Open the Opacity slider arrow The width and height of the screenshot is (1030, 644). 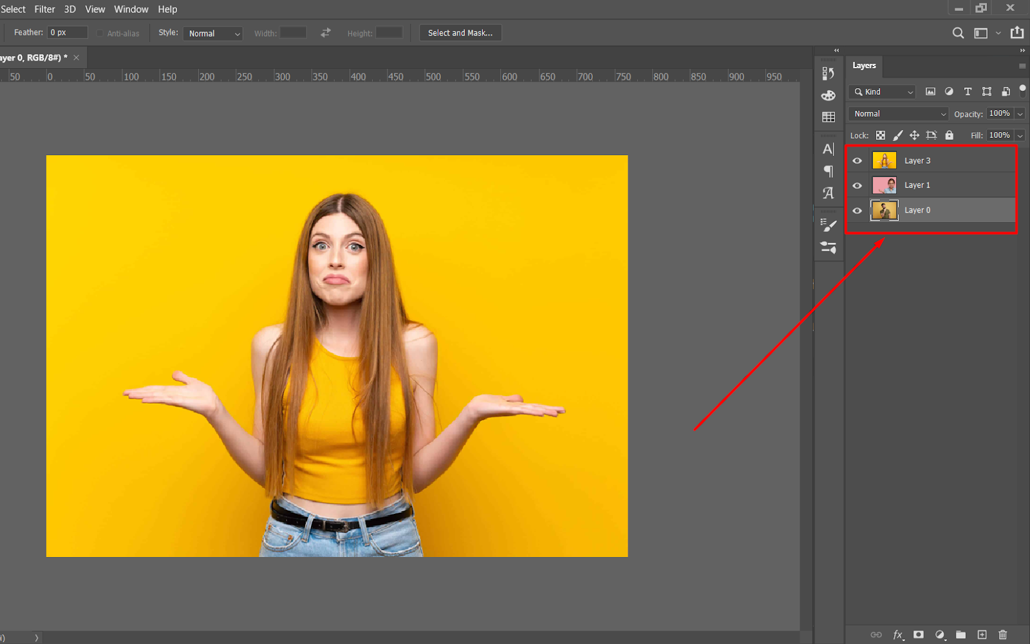[1020, 114]
